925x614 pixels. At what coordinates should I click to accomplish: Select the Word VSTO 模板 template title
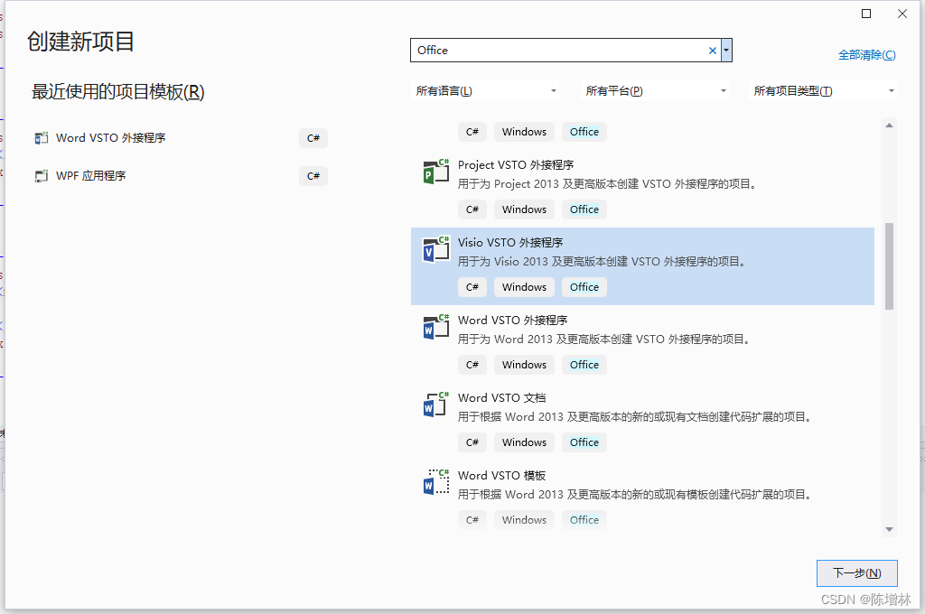coord(501,476)
